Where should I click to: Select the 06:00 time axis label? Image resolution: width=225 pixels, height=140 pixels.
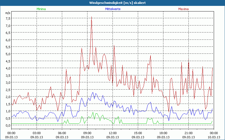[62, 133]
